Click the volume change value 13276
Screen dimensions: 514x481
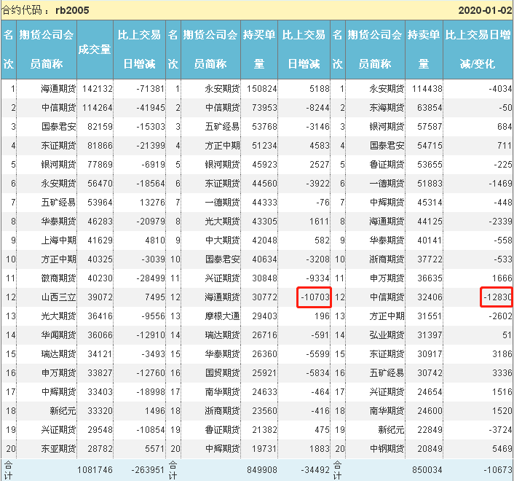click(152, 203)
